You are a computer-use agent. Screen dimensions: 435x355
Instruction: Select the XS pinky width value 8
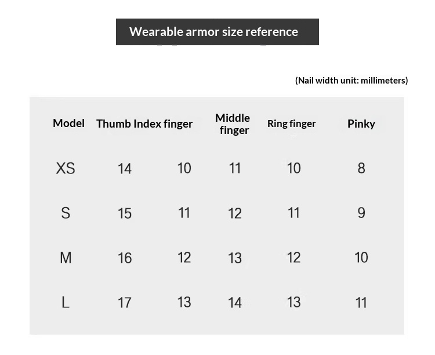[x=361, y=168]
